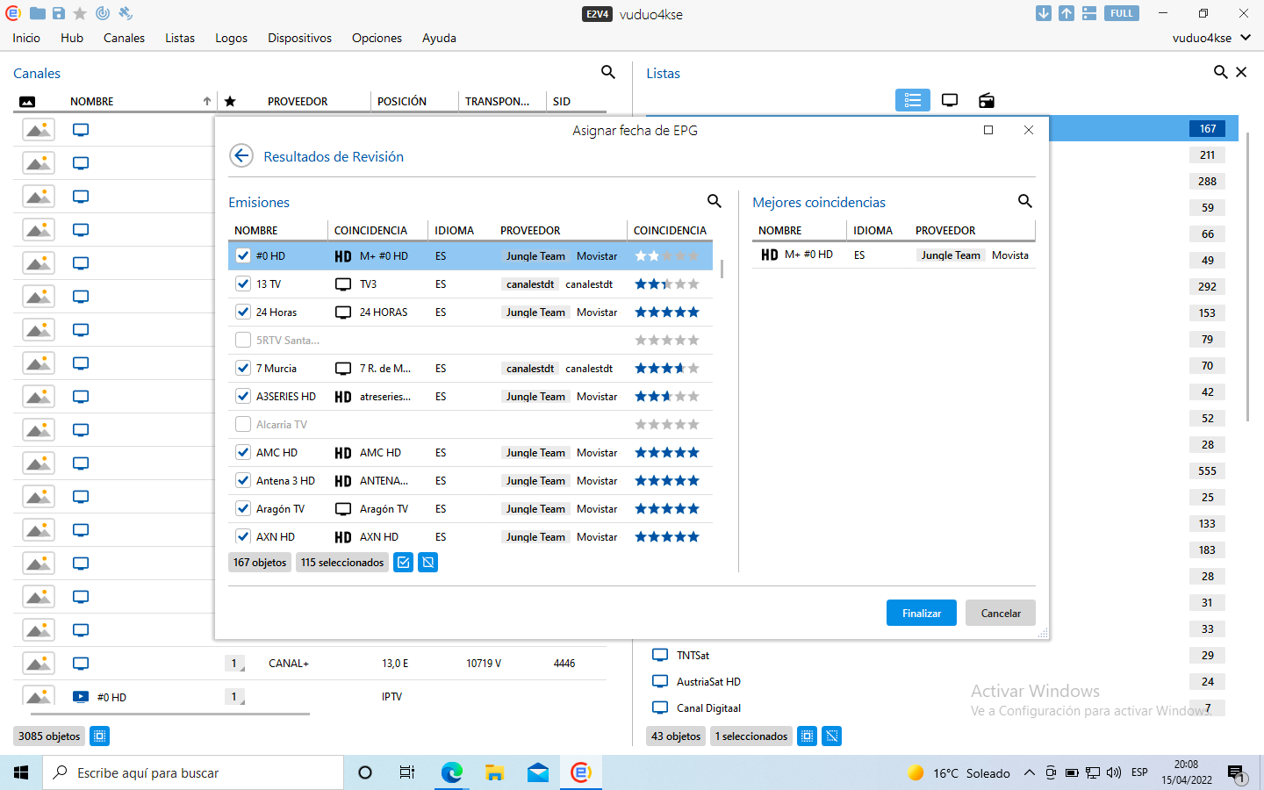Click the save icon in the title bar

pyautogui.click(x=59, y=13)
